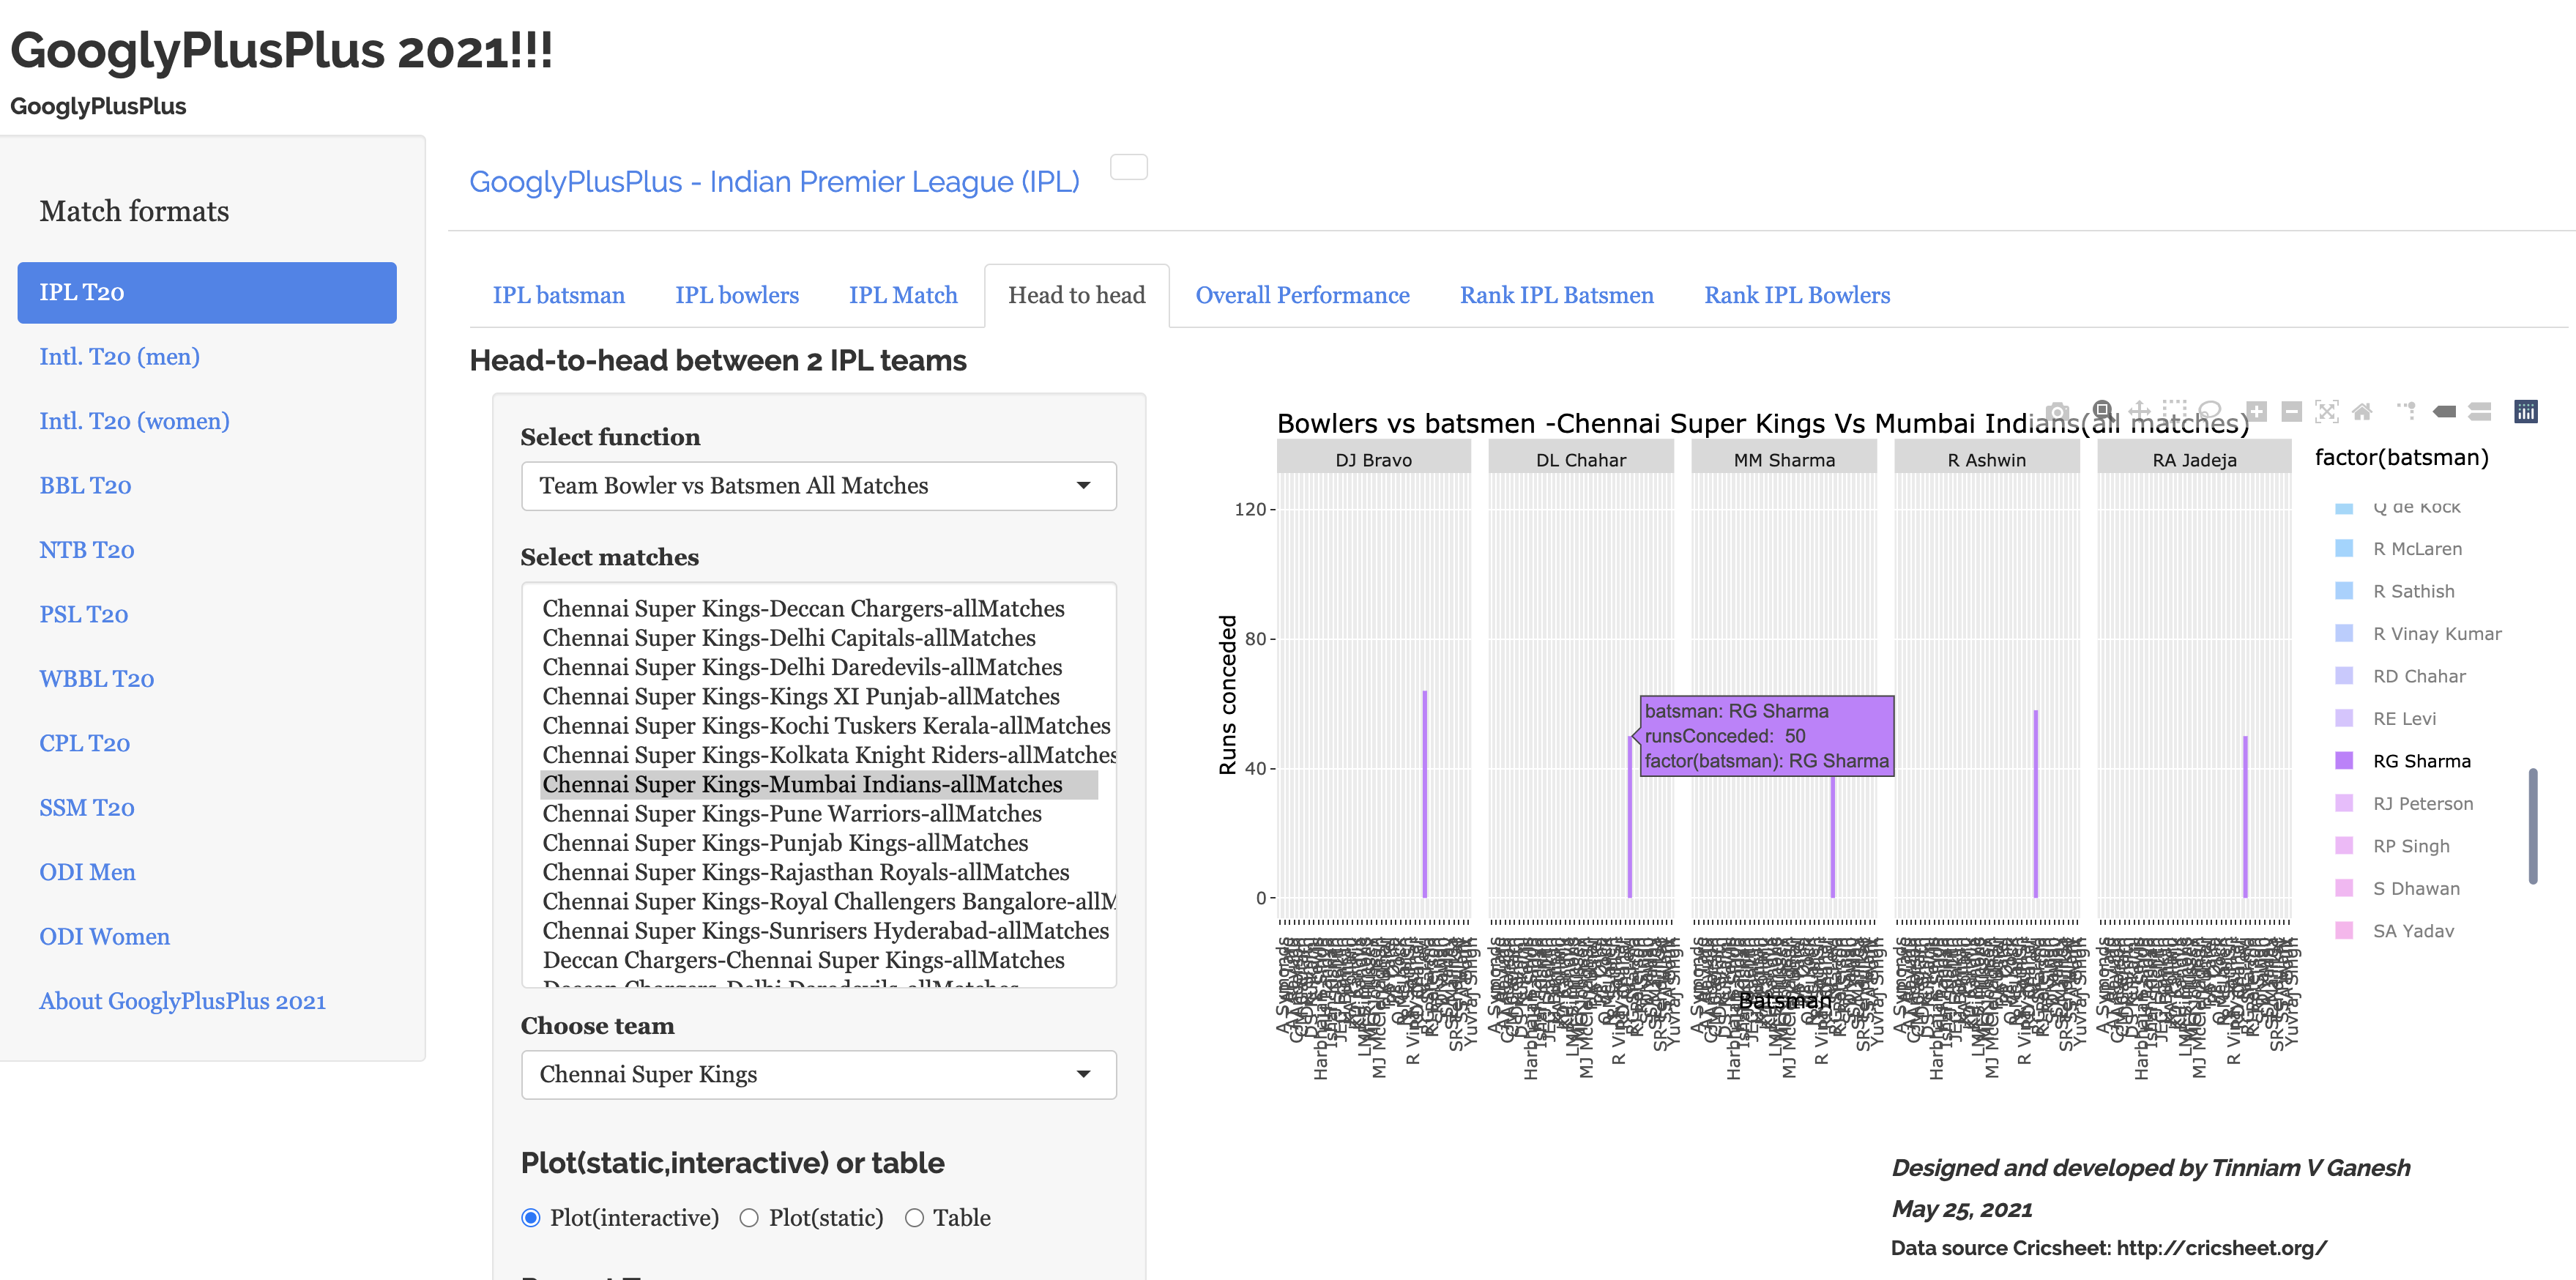Screen dimensions: 2576x1280
Task: Click the zoom out minus icon
Action: tap(2292, 411)
